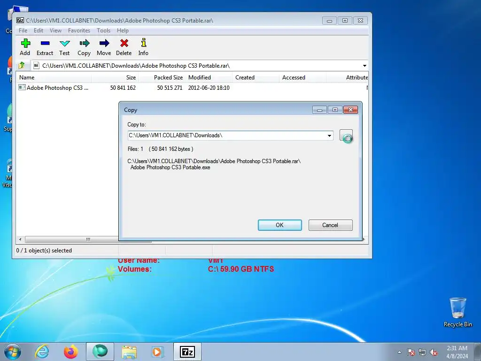The height and width of the screenshot is (361, 481).
Task: Open the Favorites menu
Action: [x=79, y=31]
